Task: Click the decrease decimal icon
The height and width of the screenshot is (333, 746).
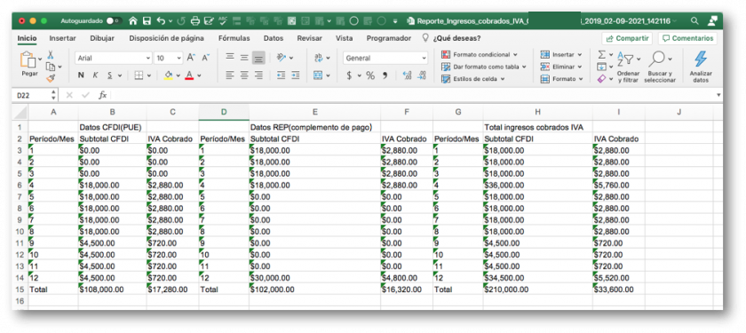Action: coord(422,75)
